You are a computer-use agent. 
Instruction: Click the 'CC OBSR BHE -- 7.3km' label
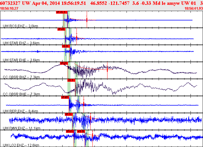tap(21, 94)
